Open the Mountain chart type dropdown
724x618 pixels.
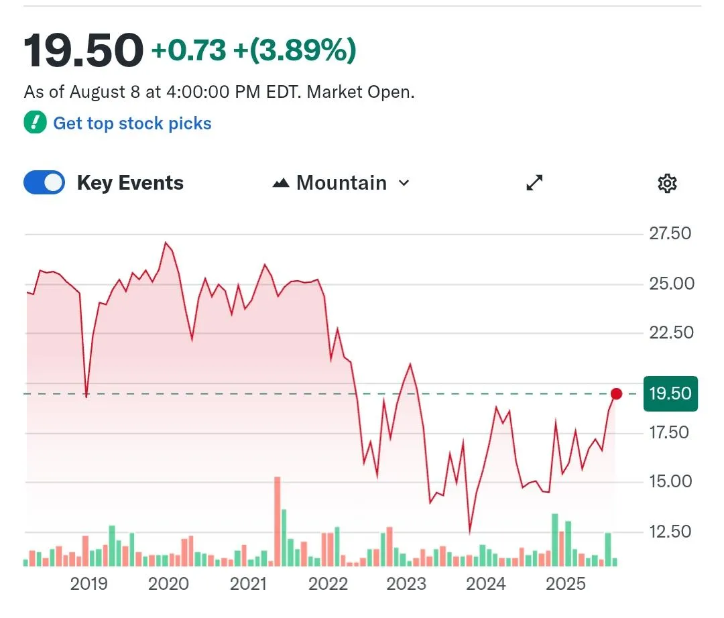point(341,183)
